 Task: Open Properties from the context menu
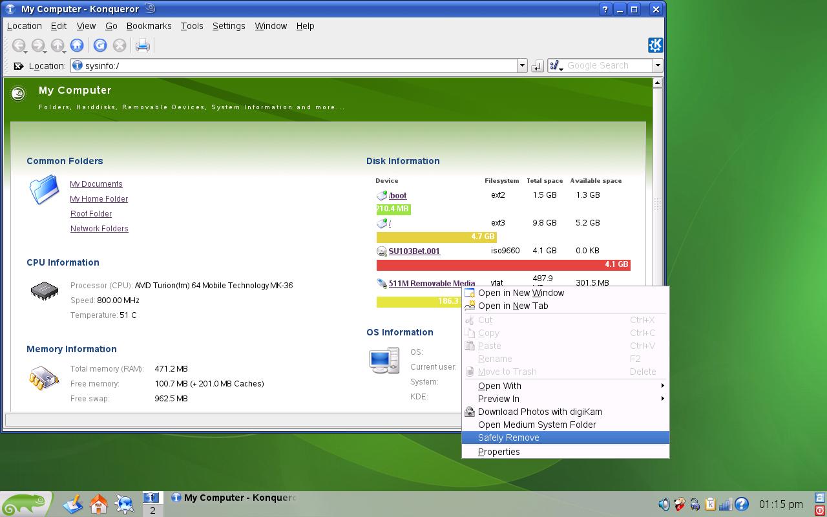[x=565, y=452]
